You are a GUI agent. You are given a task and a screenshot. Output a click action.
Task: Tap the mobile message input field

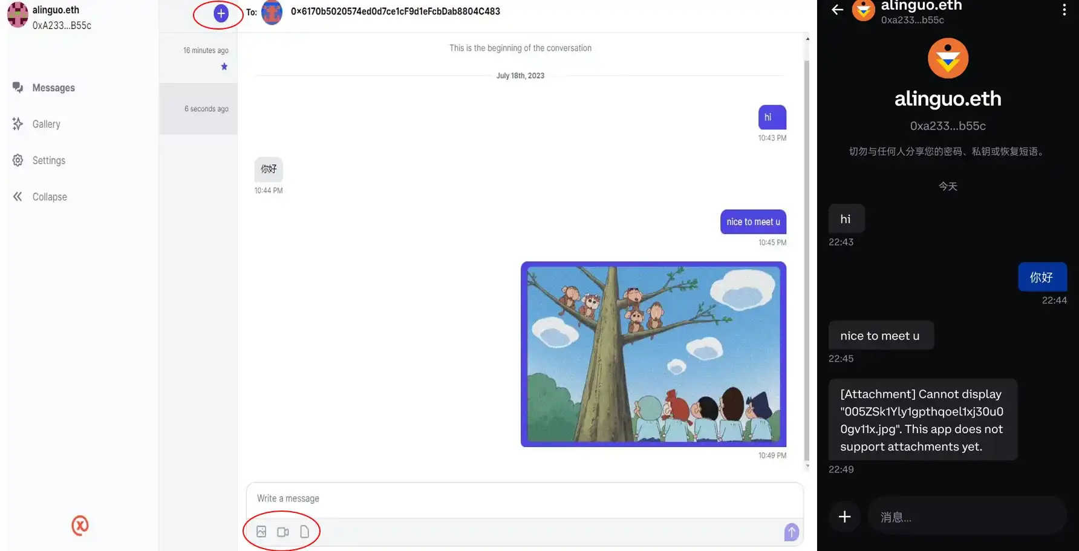click(x=966, y=517)
